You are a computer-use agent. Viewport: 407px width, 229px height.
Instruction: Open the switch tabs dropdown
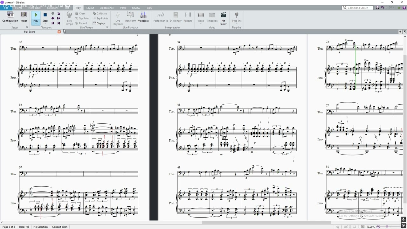[x=404, y=32]
